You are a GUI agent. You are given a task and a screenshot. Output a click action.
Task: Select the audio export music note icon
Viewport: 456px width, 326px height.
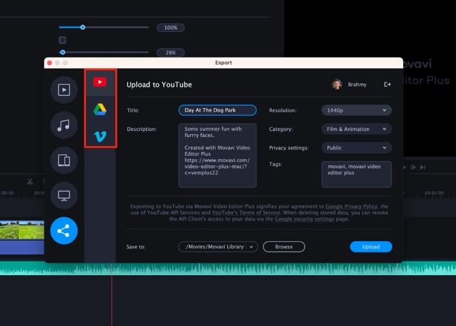64,125
